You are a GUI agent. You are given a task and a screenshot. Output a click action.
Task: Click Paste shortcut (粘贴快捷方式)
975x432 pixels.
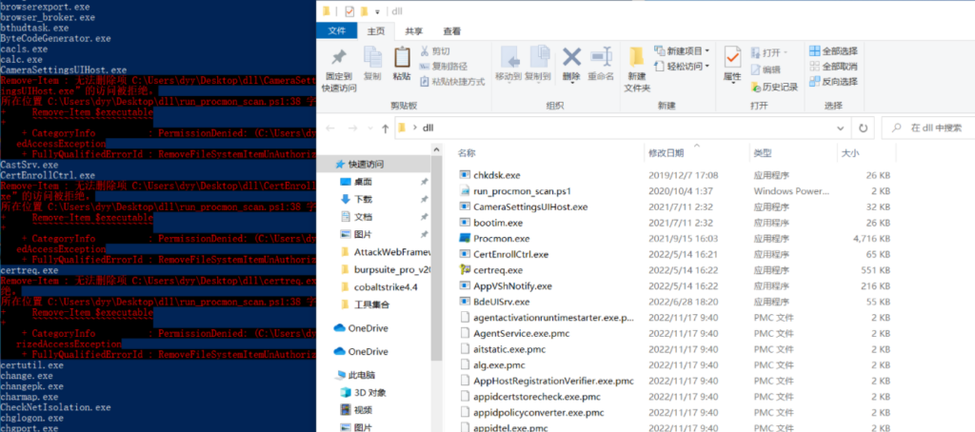452,82
